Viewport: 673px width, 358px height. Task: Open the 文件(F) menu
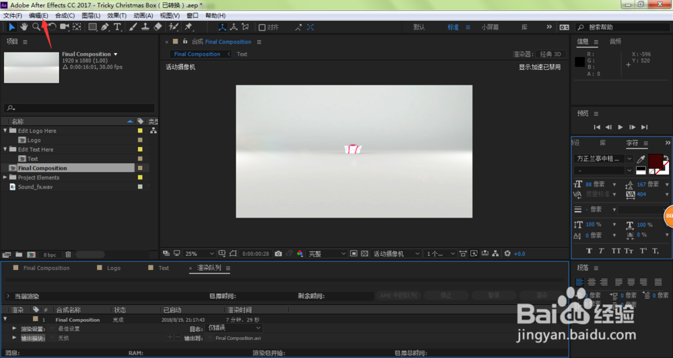[12, 15]
